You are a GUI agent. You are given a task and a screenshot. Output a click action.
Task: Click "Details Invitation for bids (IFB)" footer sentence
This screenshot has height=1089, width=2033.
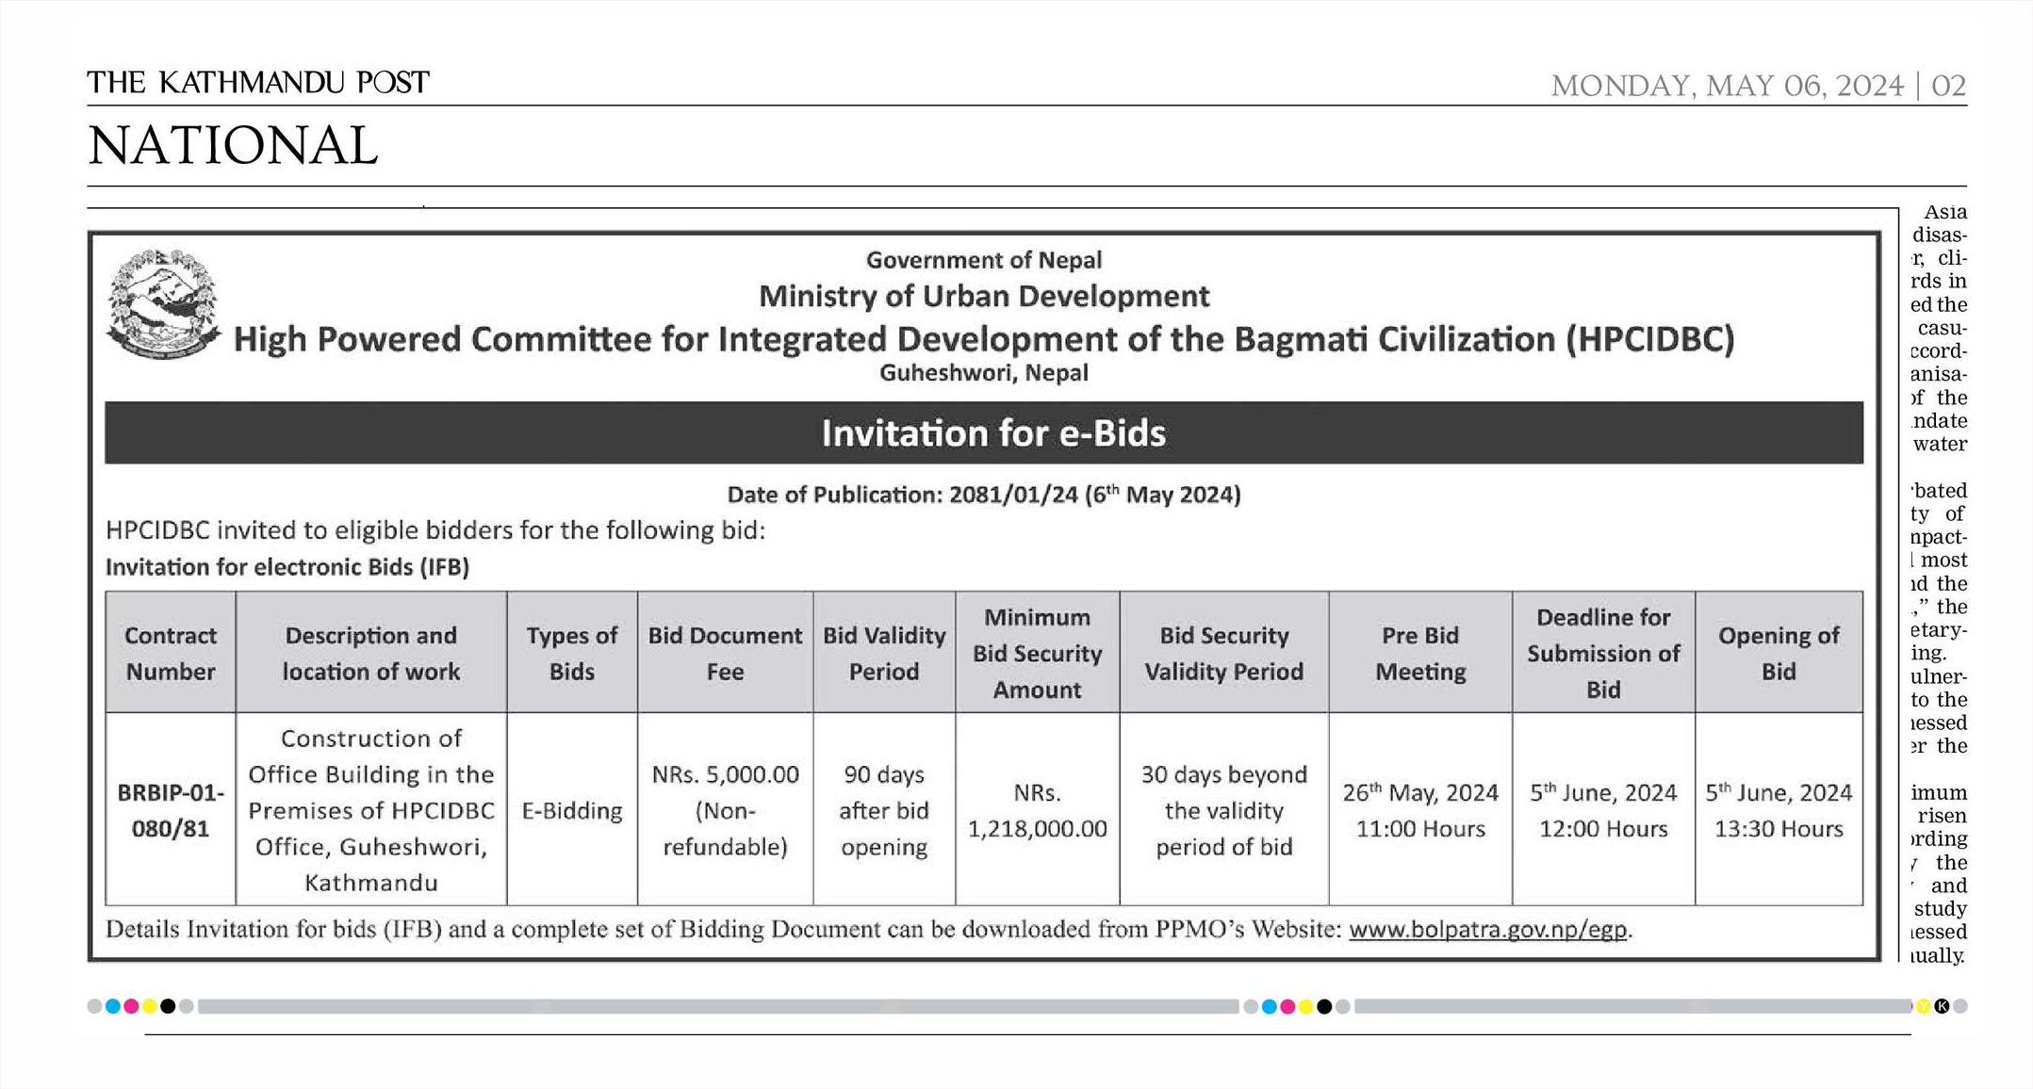point(868,930)
